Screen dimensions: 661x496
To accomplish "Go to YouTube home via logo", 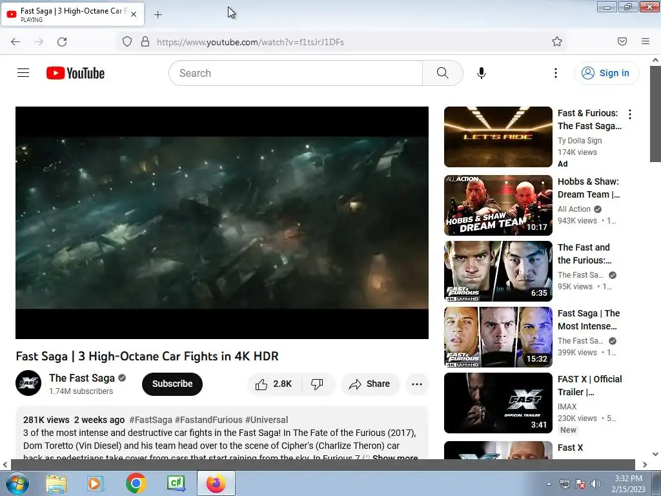I will coord(76,73).
